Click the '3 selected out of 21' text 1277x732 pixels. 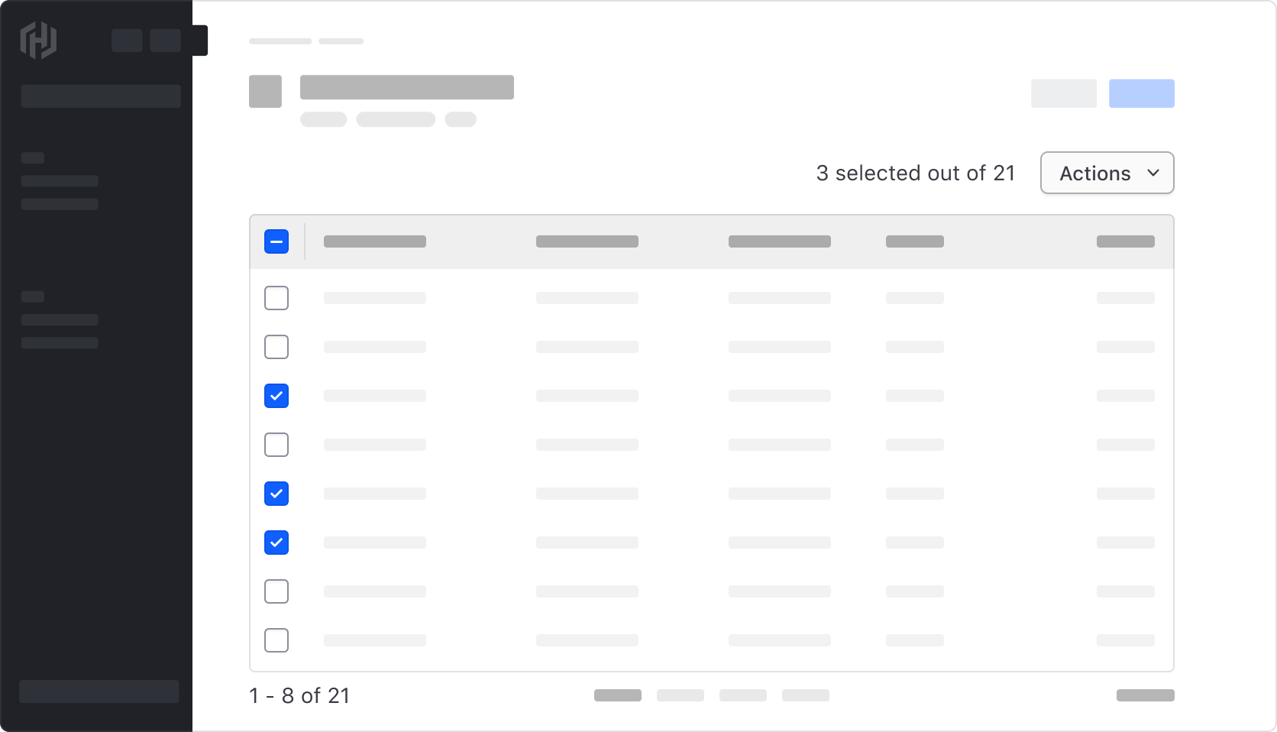pos(915,173)
